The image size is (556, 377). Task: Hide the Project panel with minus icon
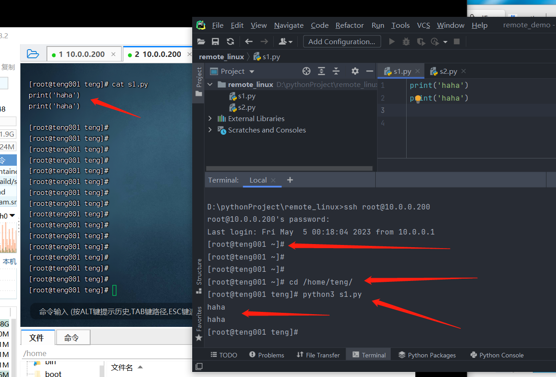coord(370,71)
